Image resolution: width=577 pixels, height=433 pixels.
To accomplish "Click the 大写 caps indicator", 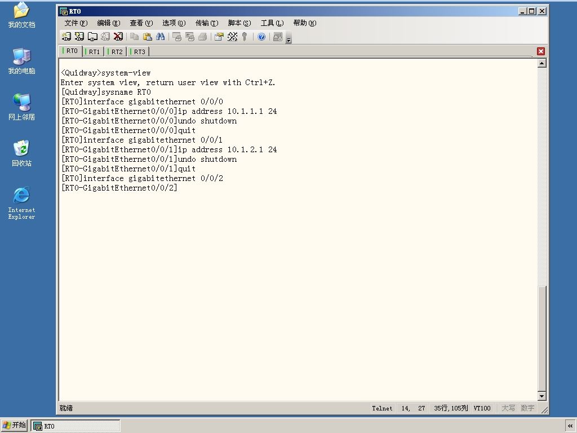I will click(x=508, y=408).
